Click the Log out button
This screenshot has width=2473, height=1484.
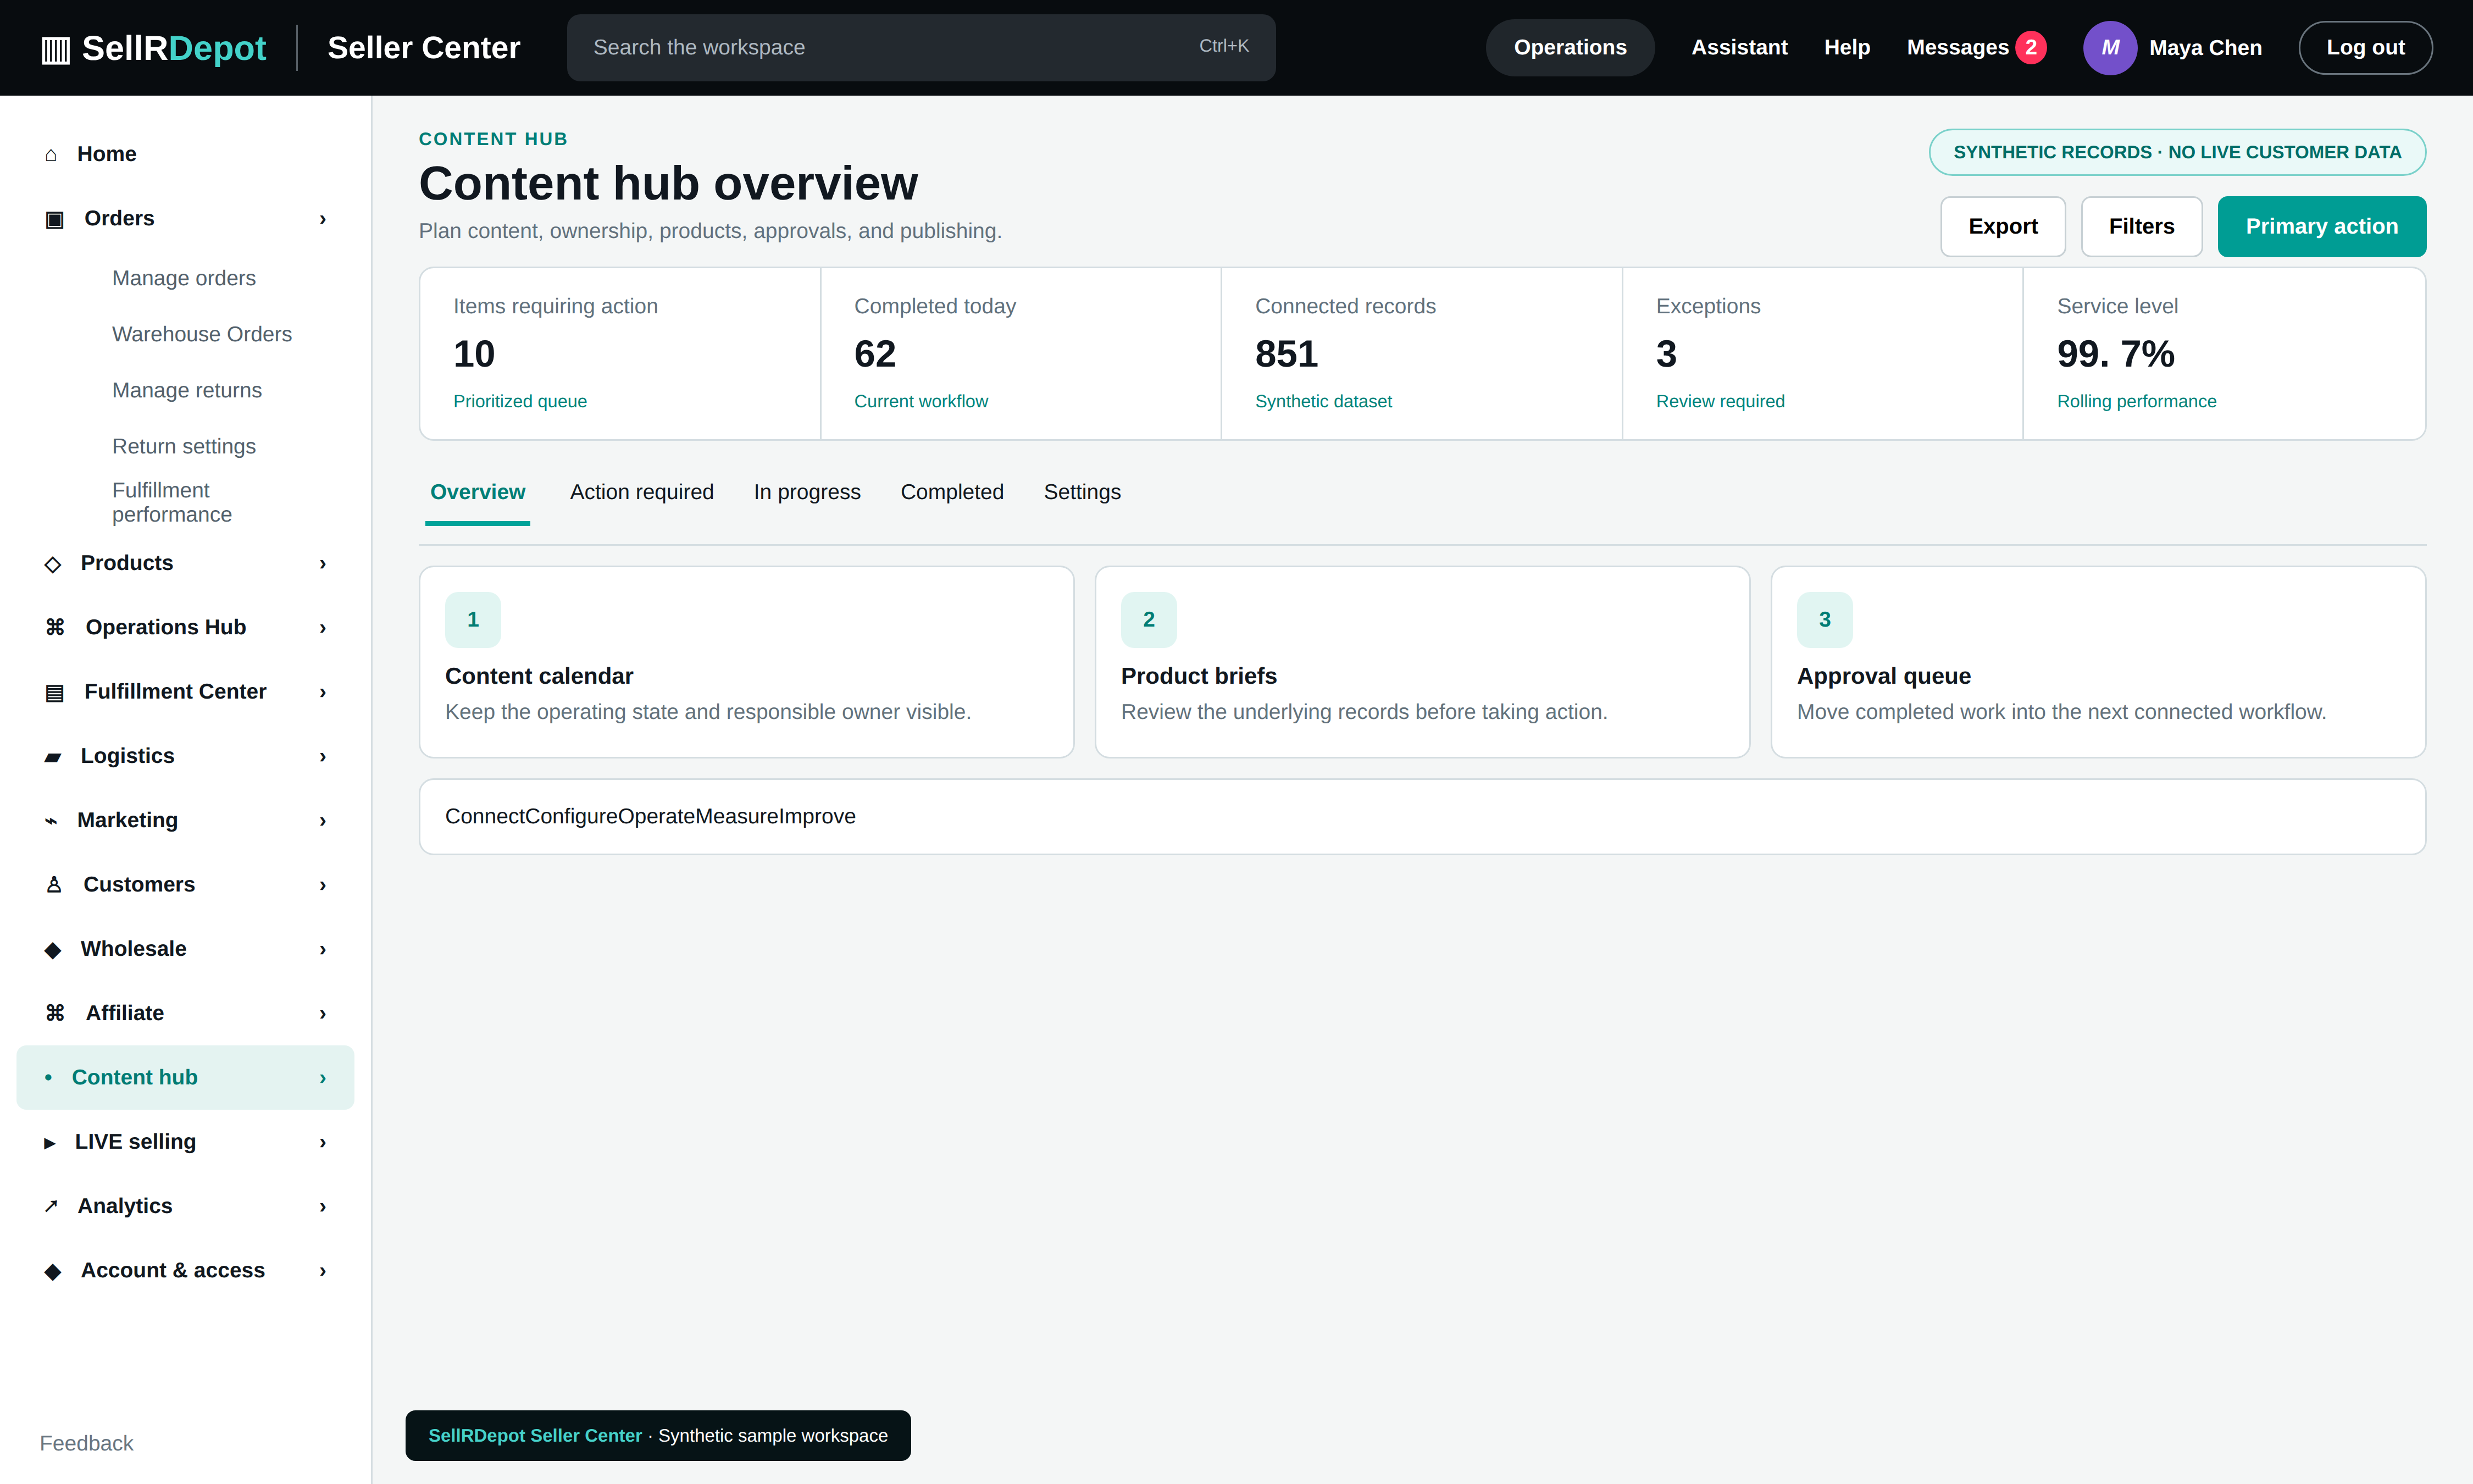point(2365,48)
